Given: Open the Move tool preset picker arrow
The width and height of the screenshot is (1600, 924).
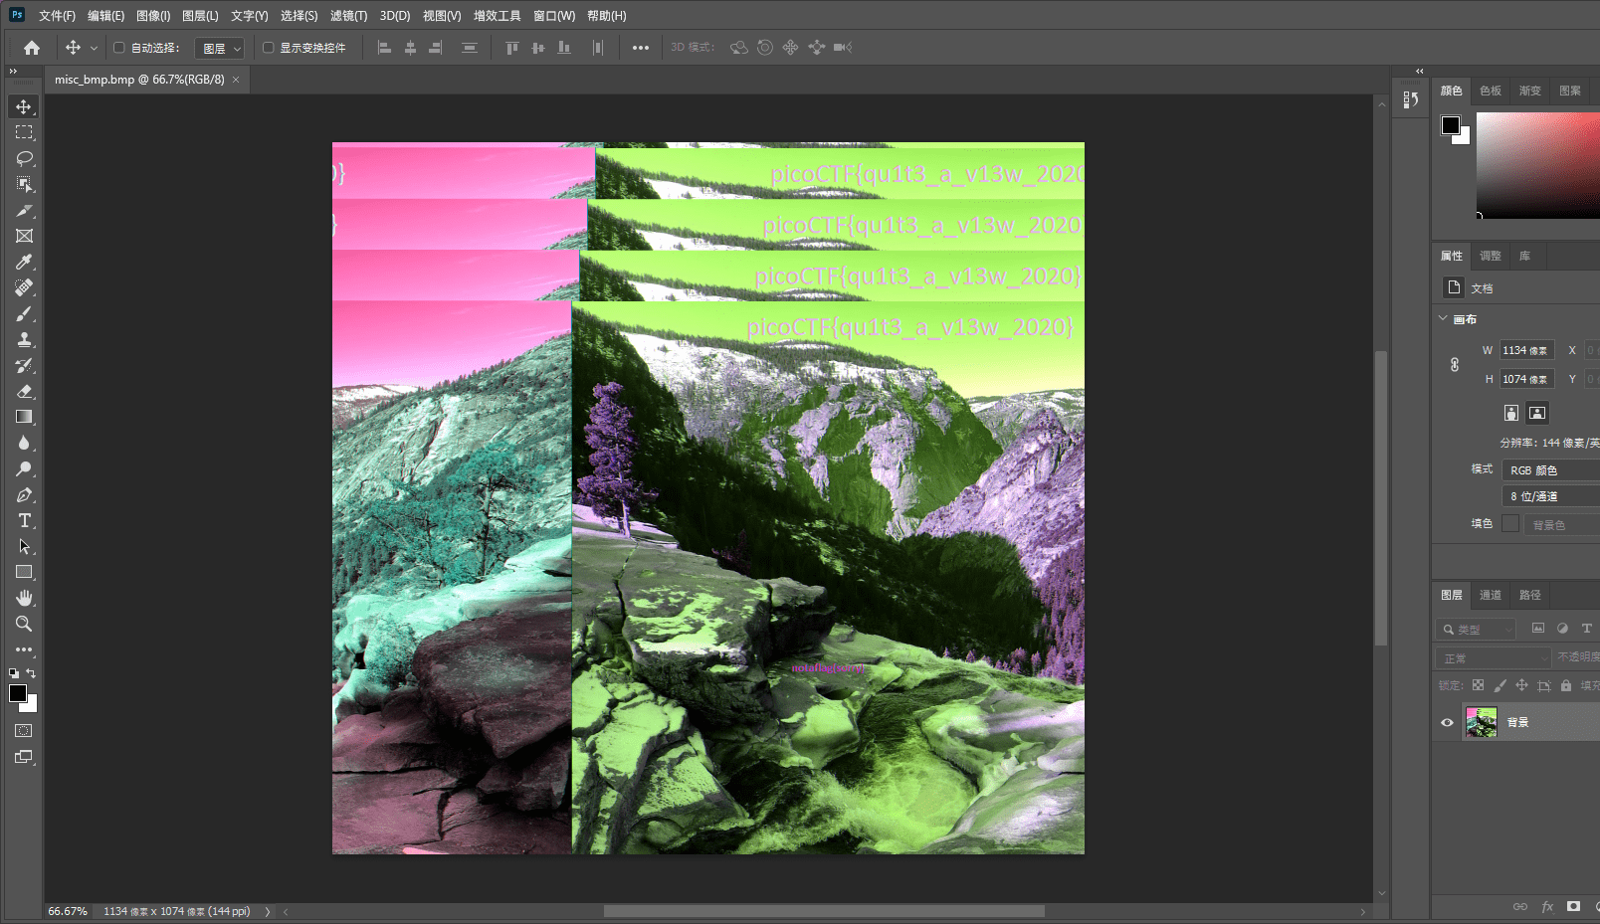Looking at the screenshot, I should point(94,48).
